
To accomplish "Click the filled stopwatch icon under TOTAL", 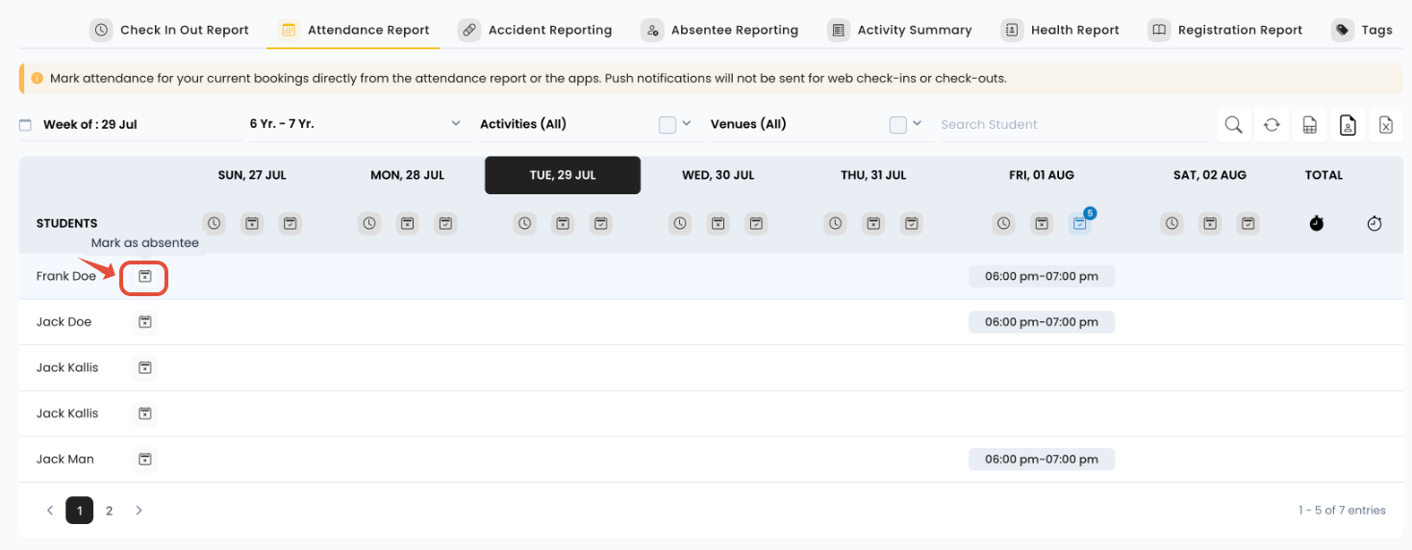I will pyautogui.click(x=1317, y=223).
